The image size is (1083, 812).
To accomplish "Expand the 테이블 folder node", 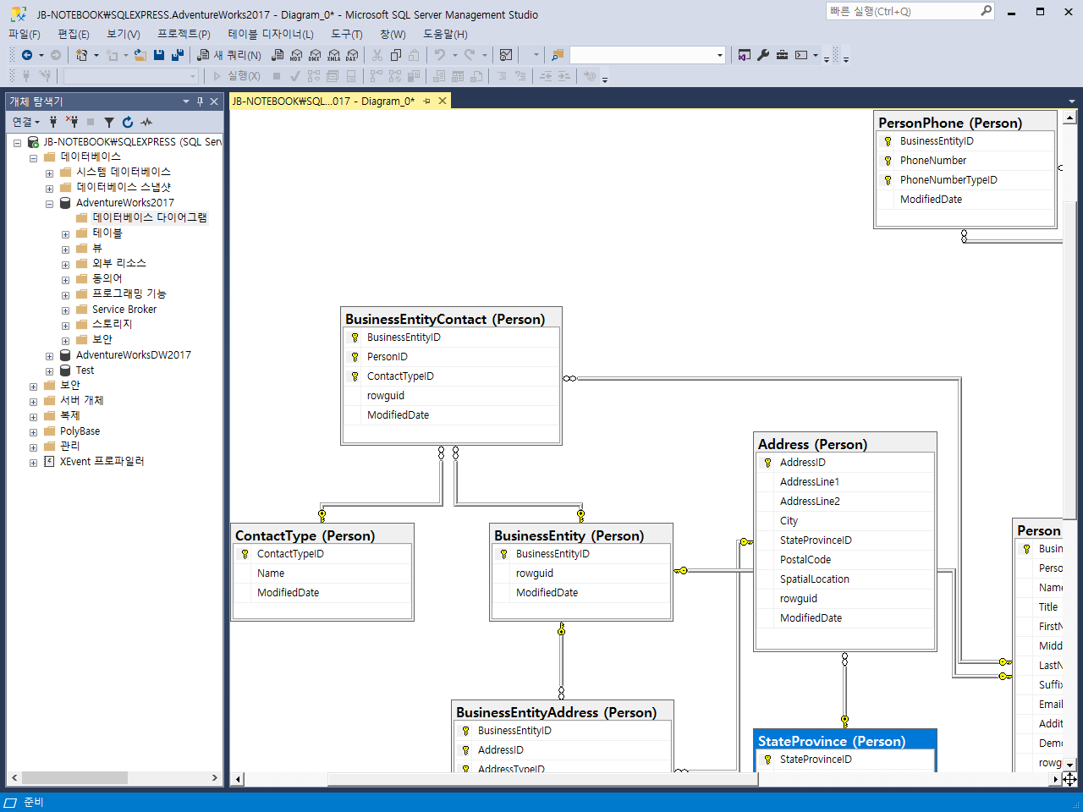I will 65,234.
